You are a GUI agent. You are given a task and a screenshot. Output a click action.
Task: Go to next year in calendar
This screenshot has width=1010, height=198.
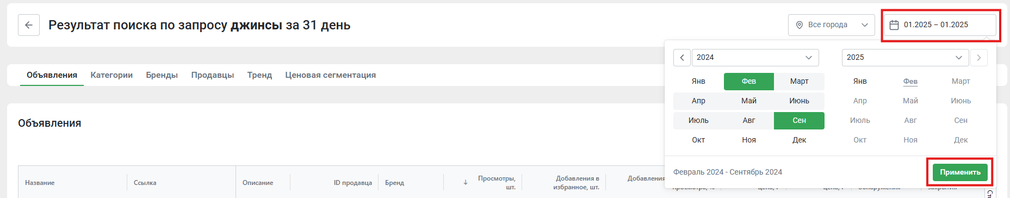tap(979, 58)
